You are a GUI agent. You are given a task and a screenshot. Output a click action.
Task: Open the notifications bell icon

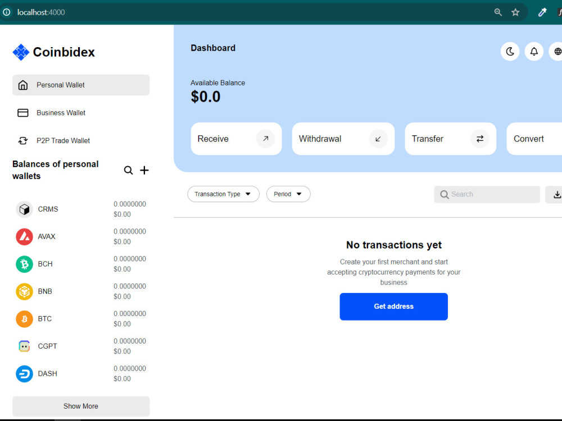(534, 51)
